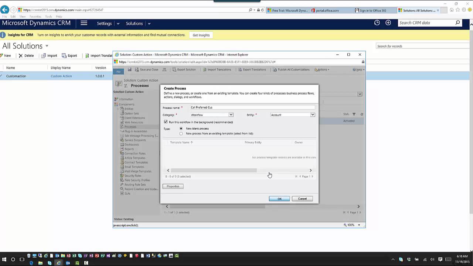Click the refresh icon in process grid

[x=362, y=114]
